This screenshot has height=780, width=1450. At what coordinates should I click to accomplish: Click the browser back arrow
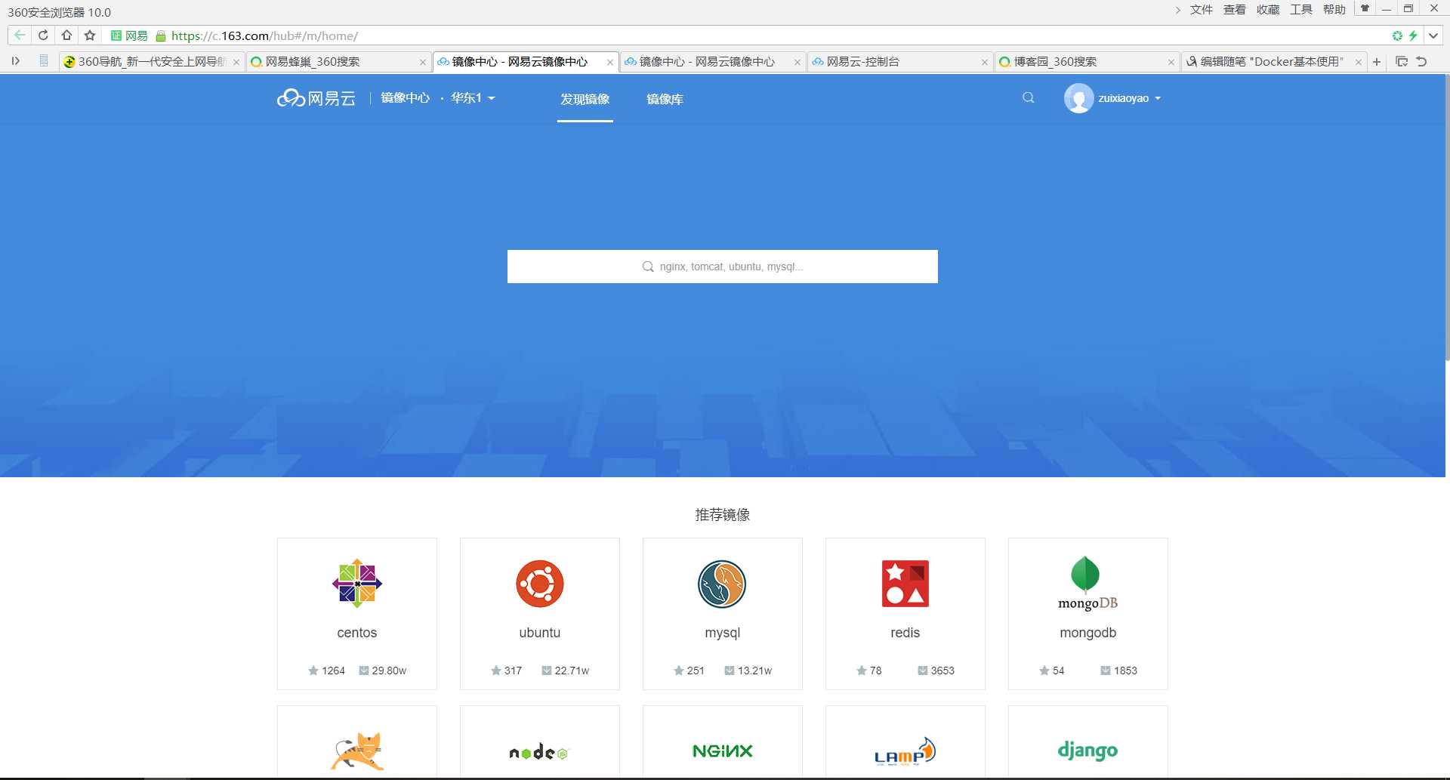[x=20, y=35]
